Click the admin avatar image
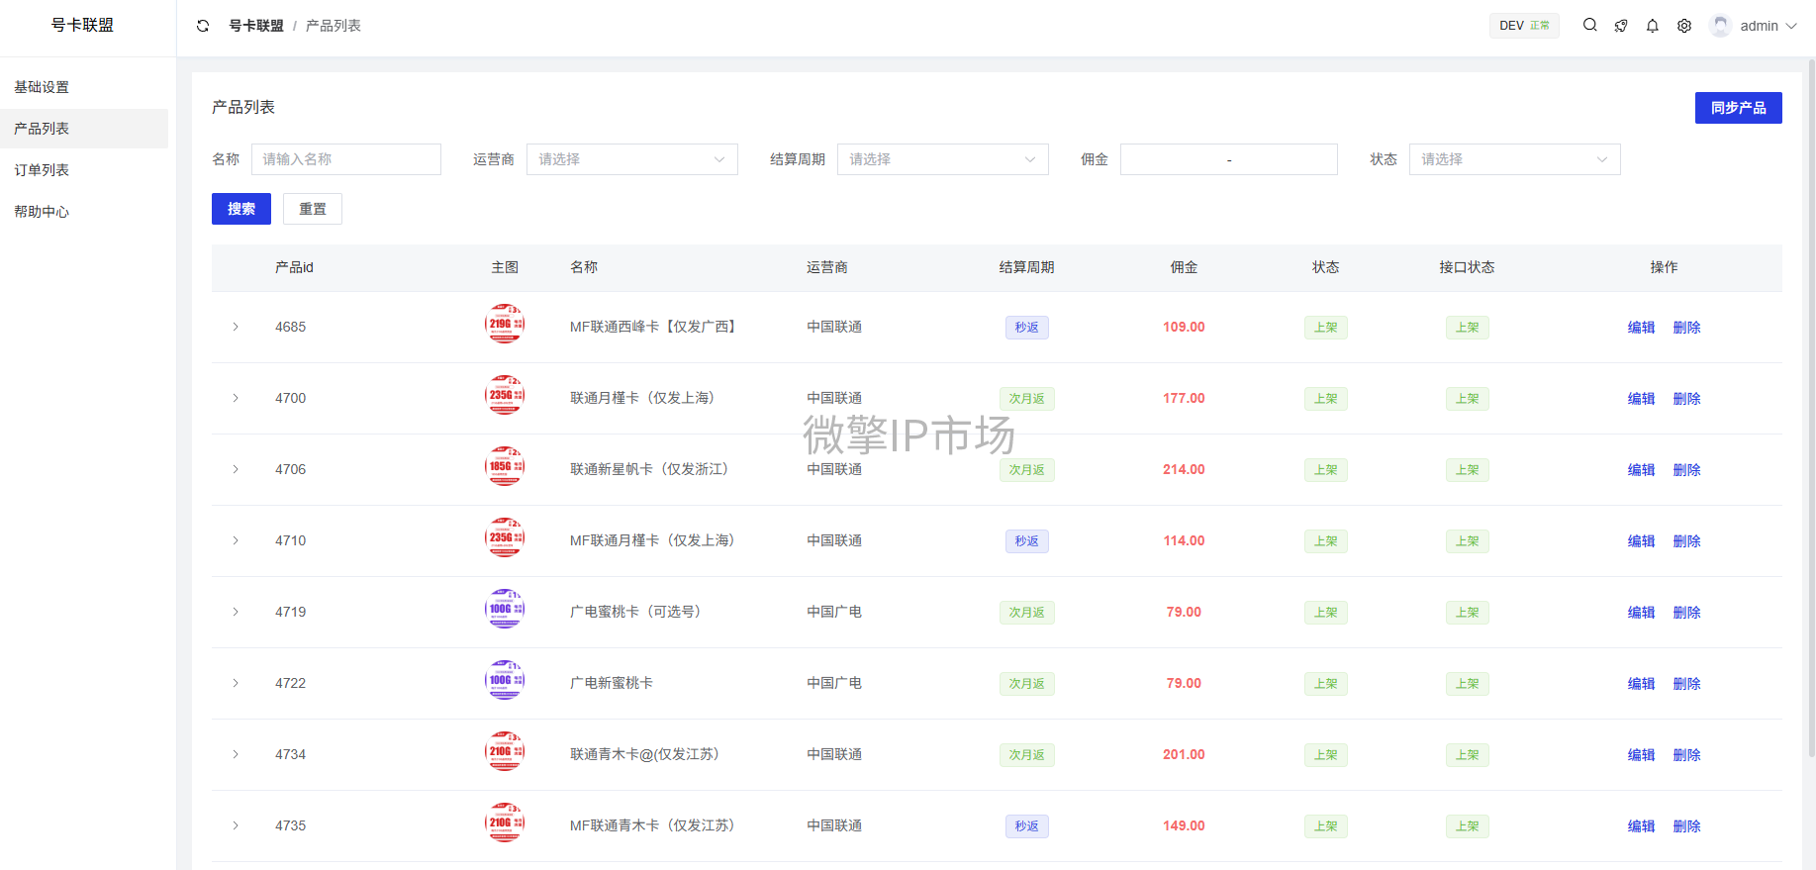 [1721, 26]
